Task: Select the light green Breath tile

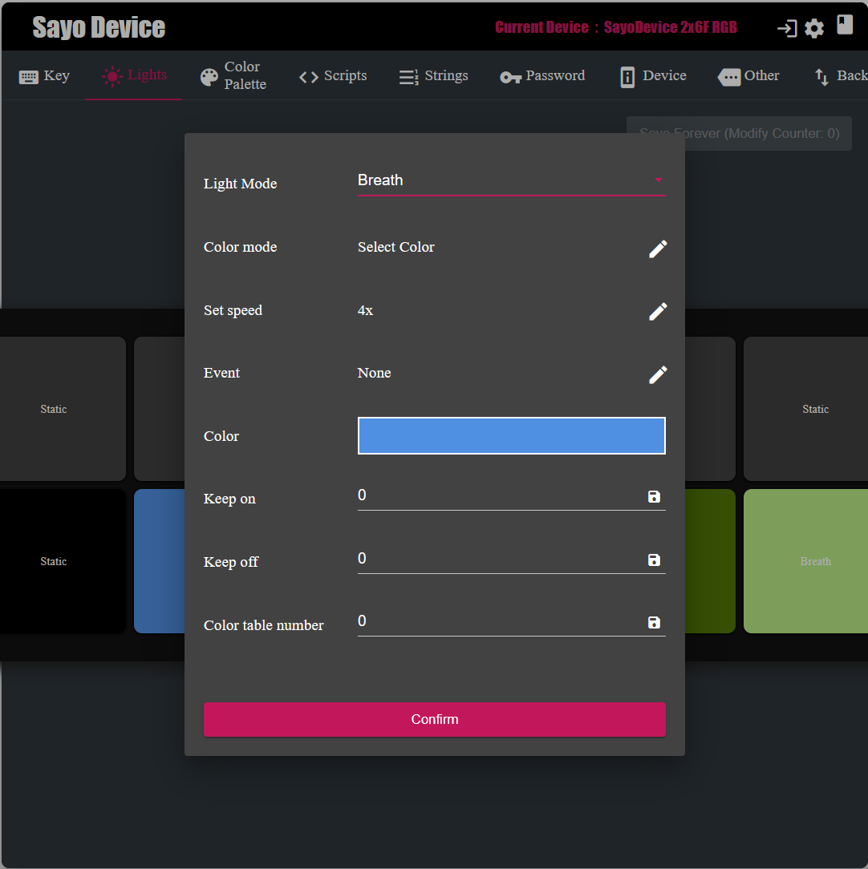Action: [806, 561]
